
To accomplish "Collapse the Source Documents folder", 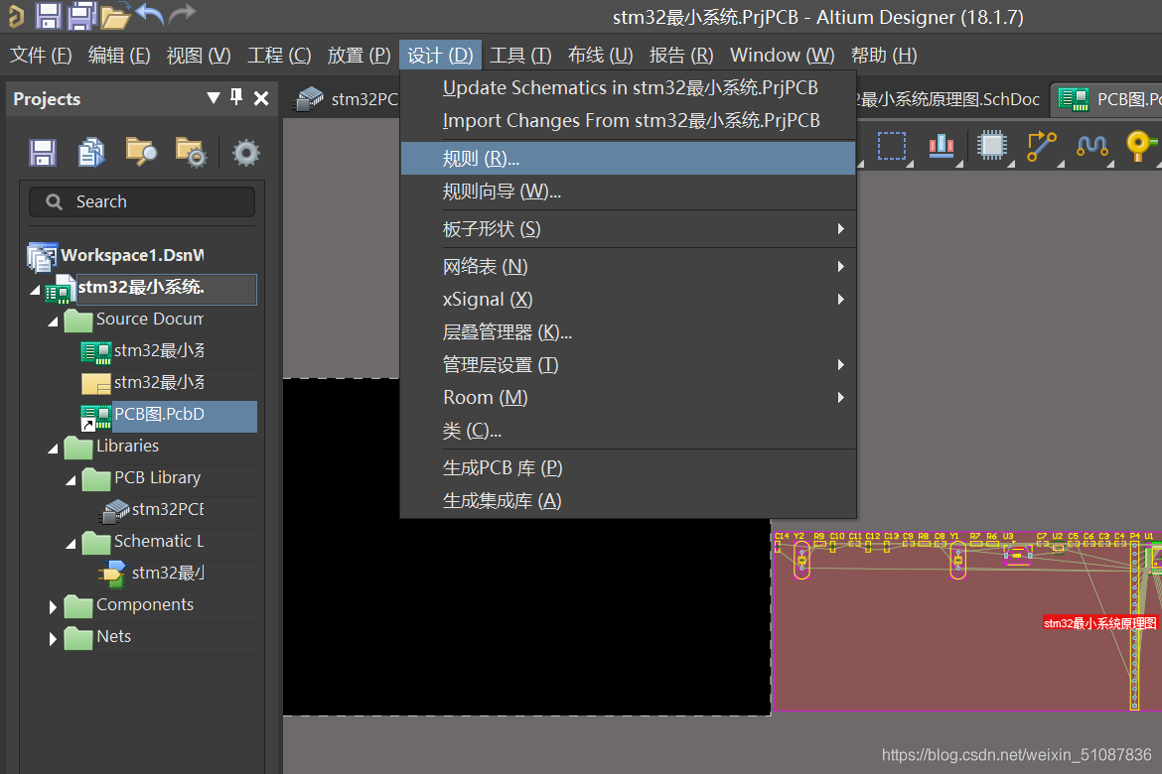I will coord(53,322).
